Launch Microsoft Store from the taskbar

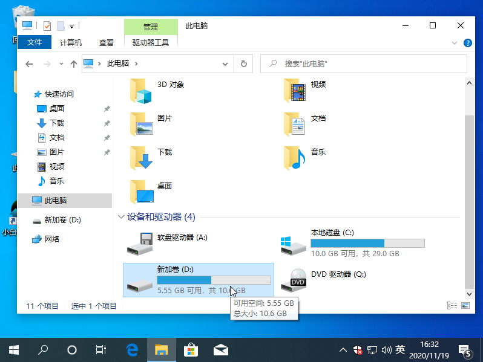point(191,349)
